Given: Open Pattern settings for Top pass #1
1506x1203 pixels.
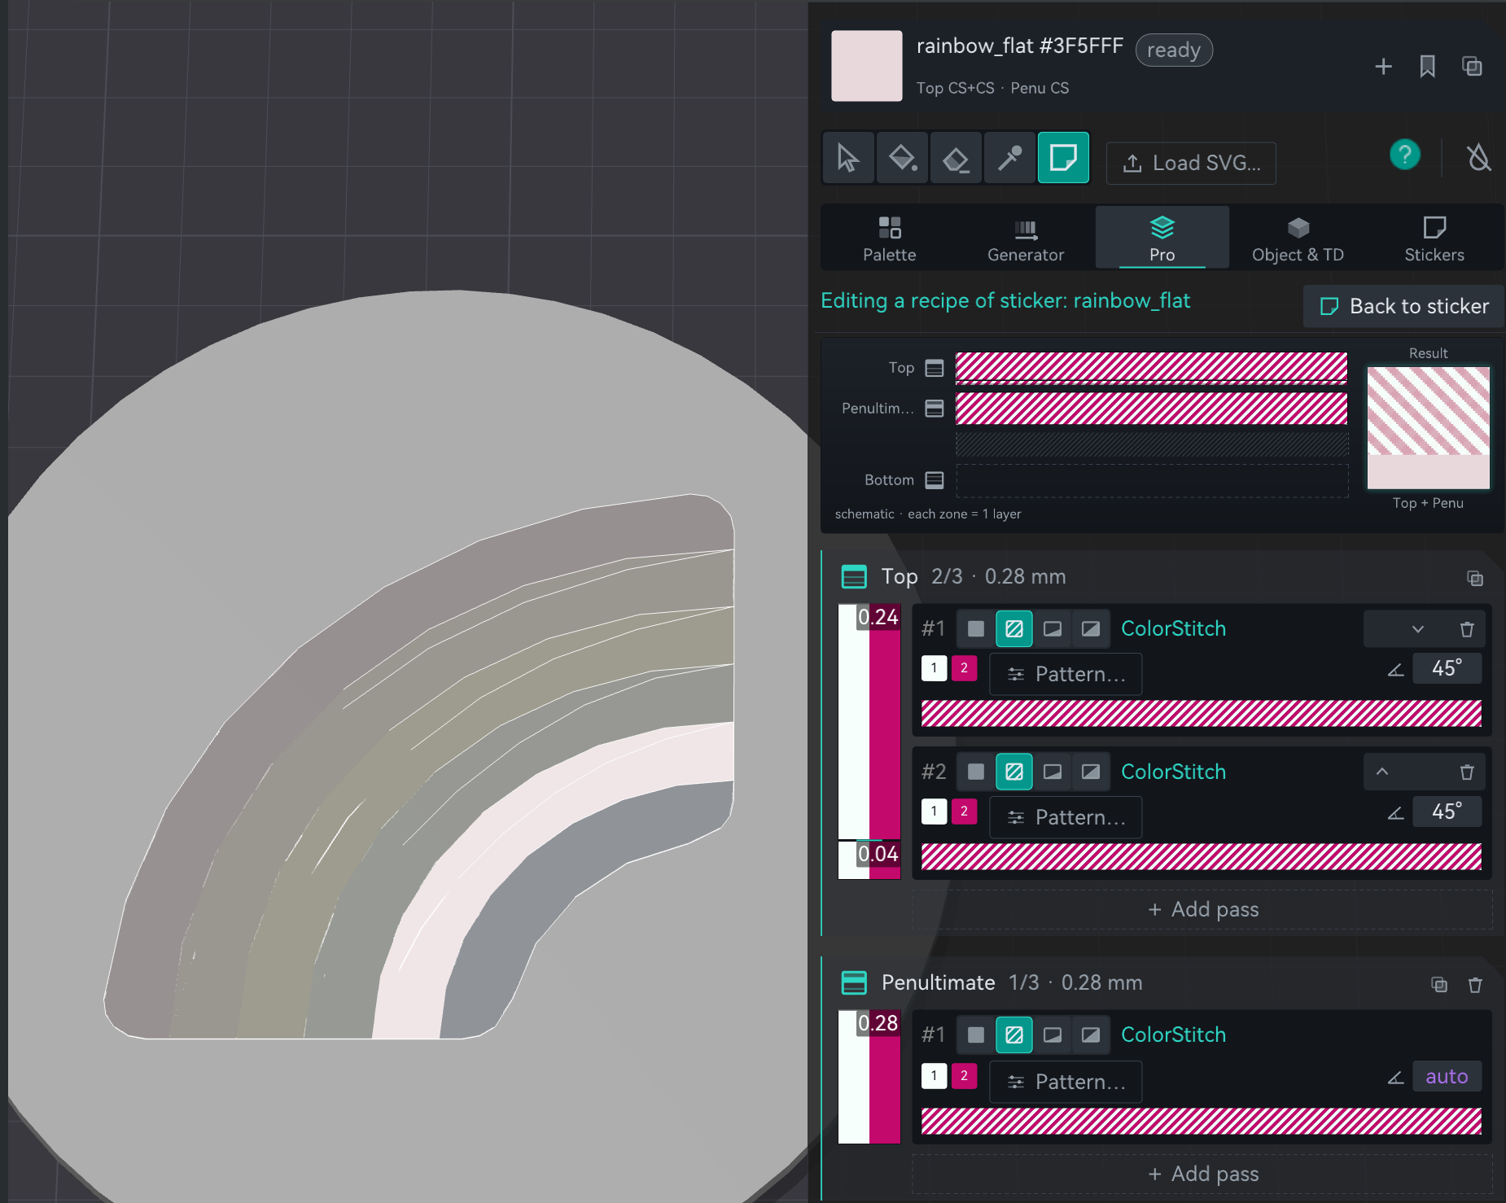Looking at the screenshot, I should click(1066, 674).
